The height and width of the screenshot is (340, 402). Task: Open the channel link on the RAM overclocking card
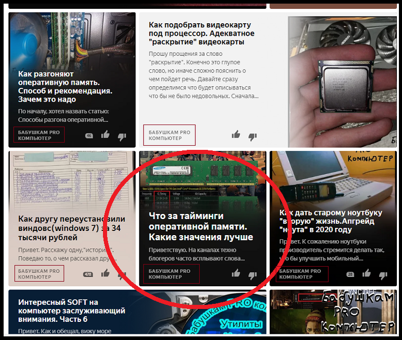(39, 135)
